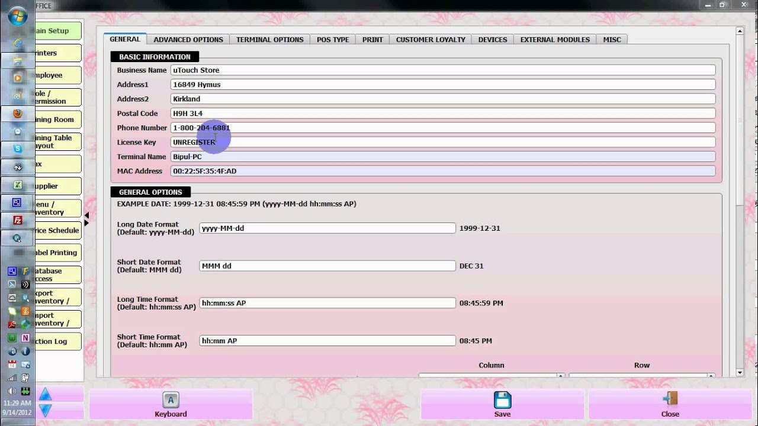Image resolution: width=758 pixels, height=426 pixels.
Task: Open Price Schedule sidebar item
Action: (58, 230)
